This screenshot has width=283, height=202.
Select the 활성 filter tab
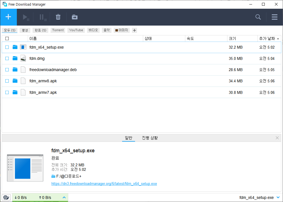coord(25,30)
